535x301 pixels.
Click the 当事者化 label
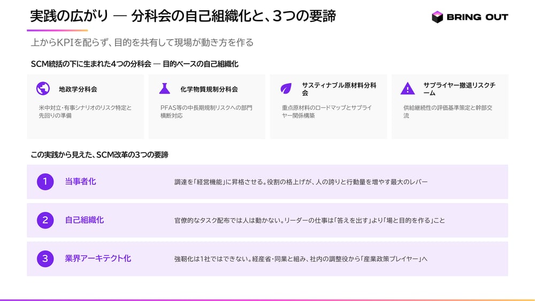click(81, 182)
